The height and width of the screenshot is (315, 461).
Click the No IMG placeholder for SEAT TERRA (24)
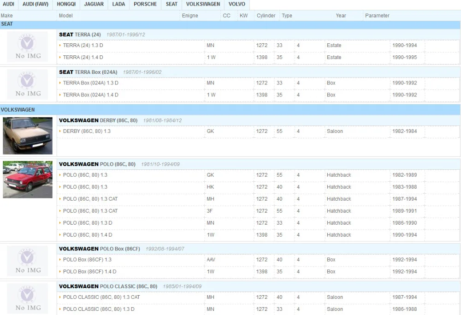(27, 47)
